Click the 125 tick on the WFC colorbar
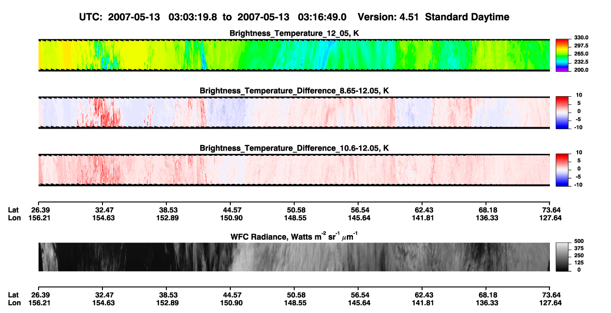The height and width of the screenshot is (313, 611). (x=579, y=262)
